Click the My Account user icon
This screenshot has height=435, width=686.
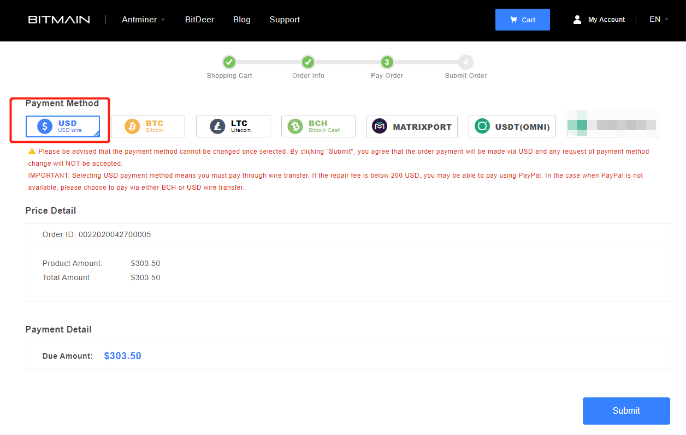tap(577, 20)
